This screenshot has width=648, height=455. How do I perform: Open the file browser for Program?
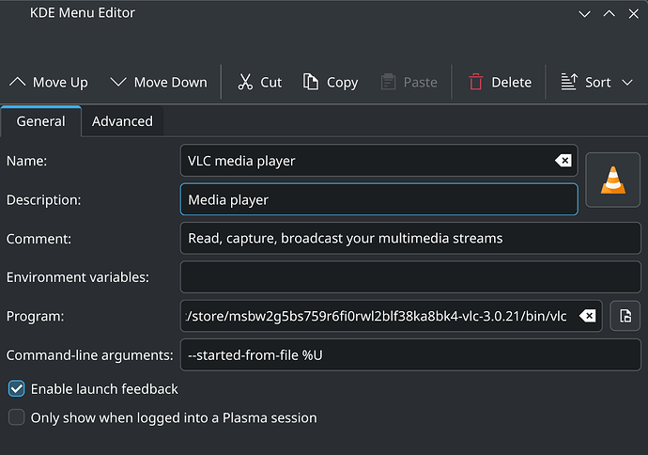(x=625, y=316)
